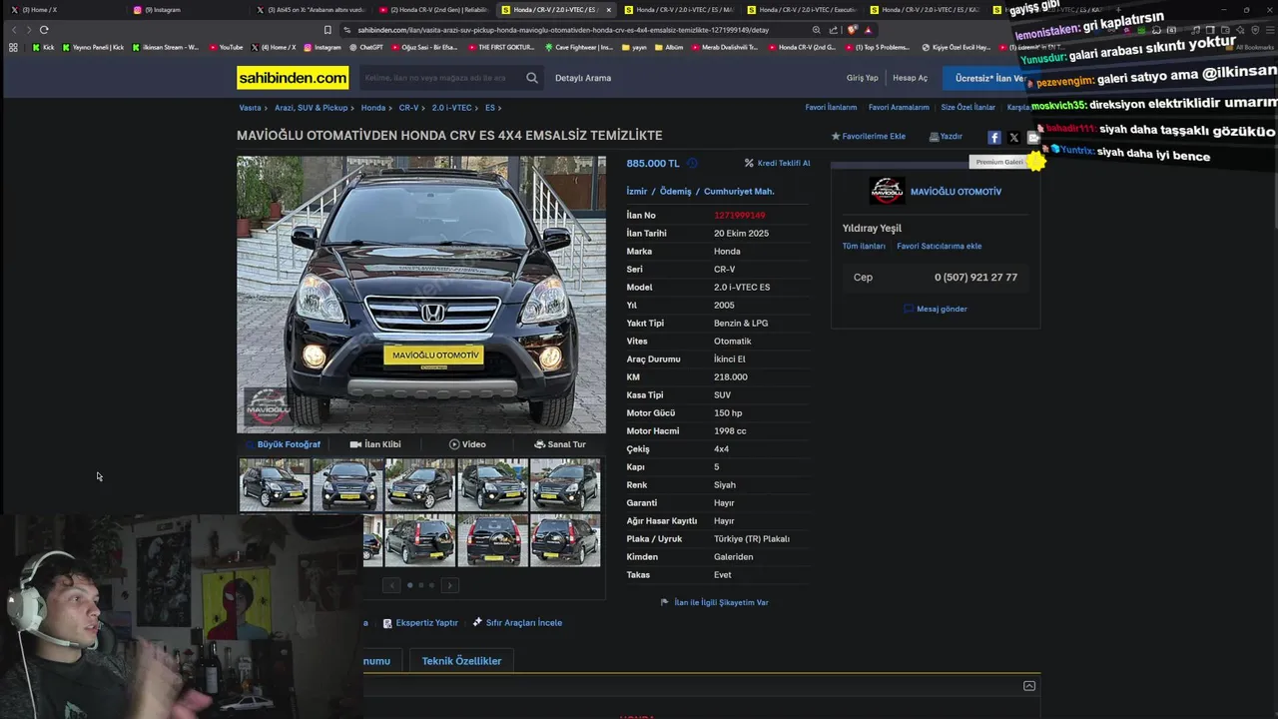The image size is (1278, 719).
Task: Open the Vasıta breadcrumb
Action: (250, 108)
